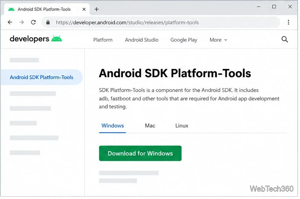Click the search magnifier icon on the site header
Image resolution: width=300 pixels, height=199 pixels.
tap(285, 39)
